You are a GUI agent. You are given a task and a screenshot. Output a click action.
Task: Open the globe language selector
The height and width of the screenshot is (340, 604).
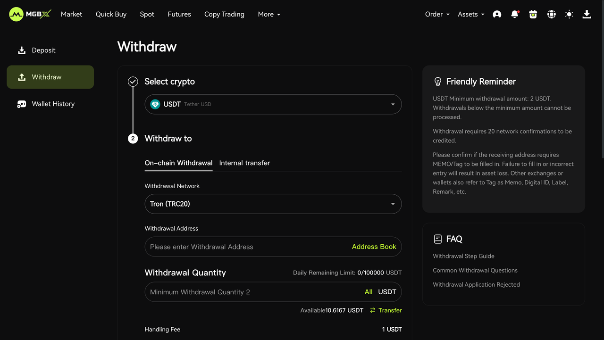pyautogui.click(x=551, y=15)
